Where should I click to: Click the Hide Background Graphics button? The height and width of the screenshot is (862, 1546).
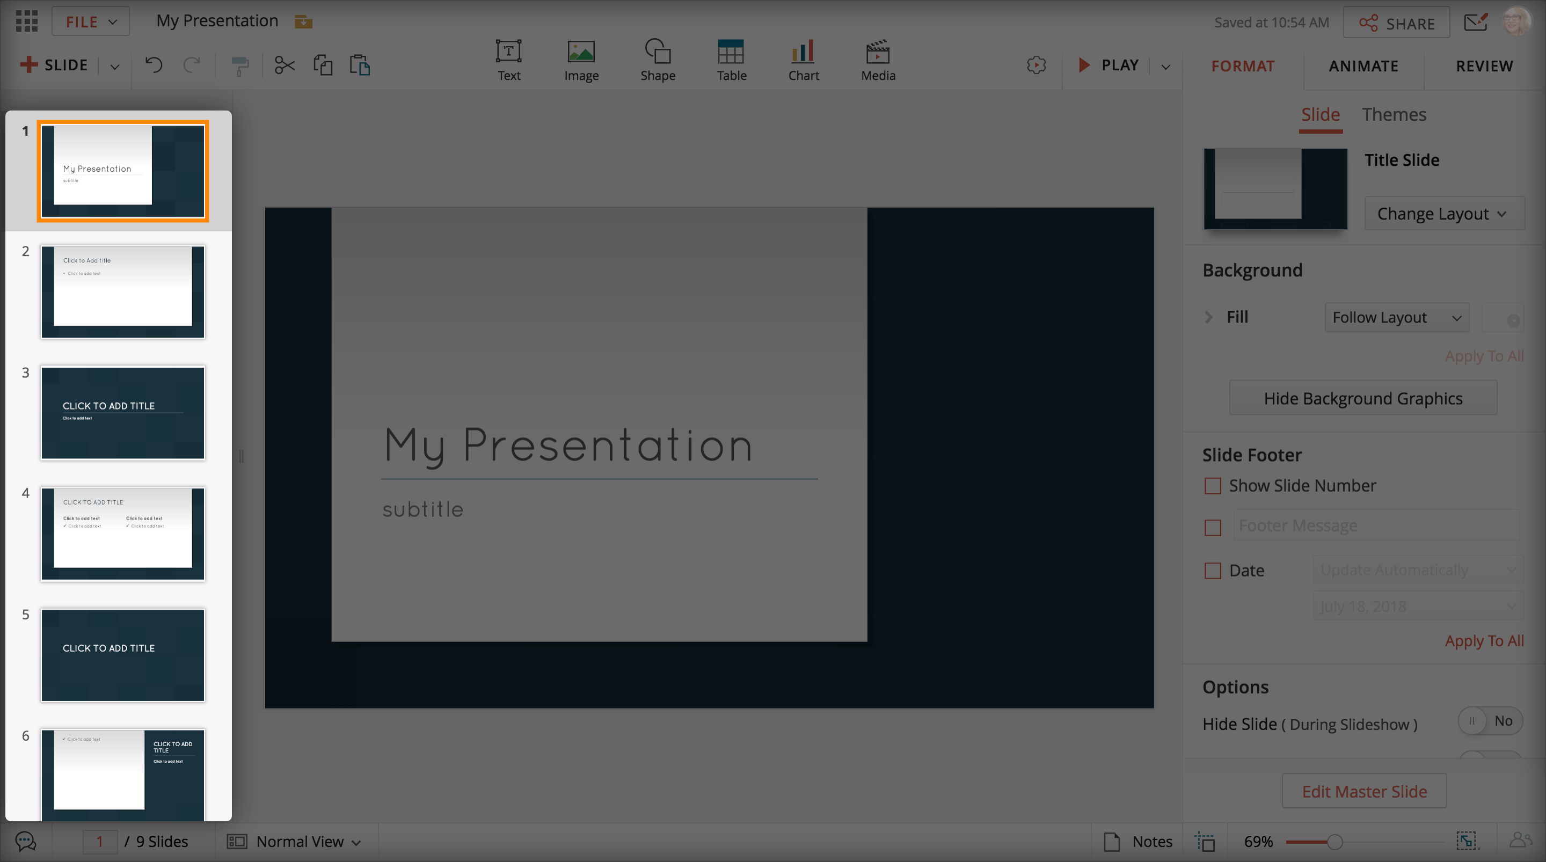[x=1363, y=399]
